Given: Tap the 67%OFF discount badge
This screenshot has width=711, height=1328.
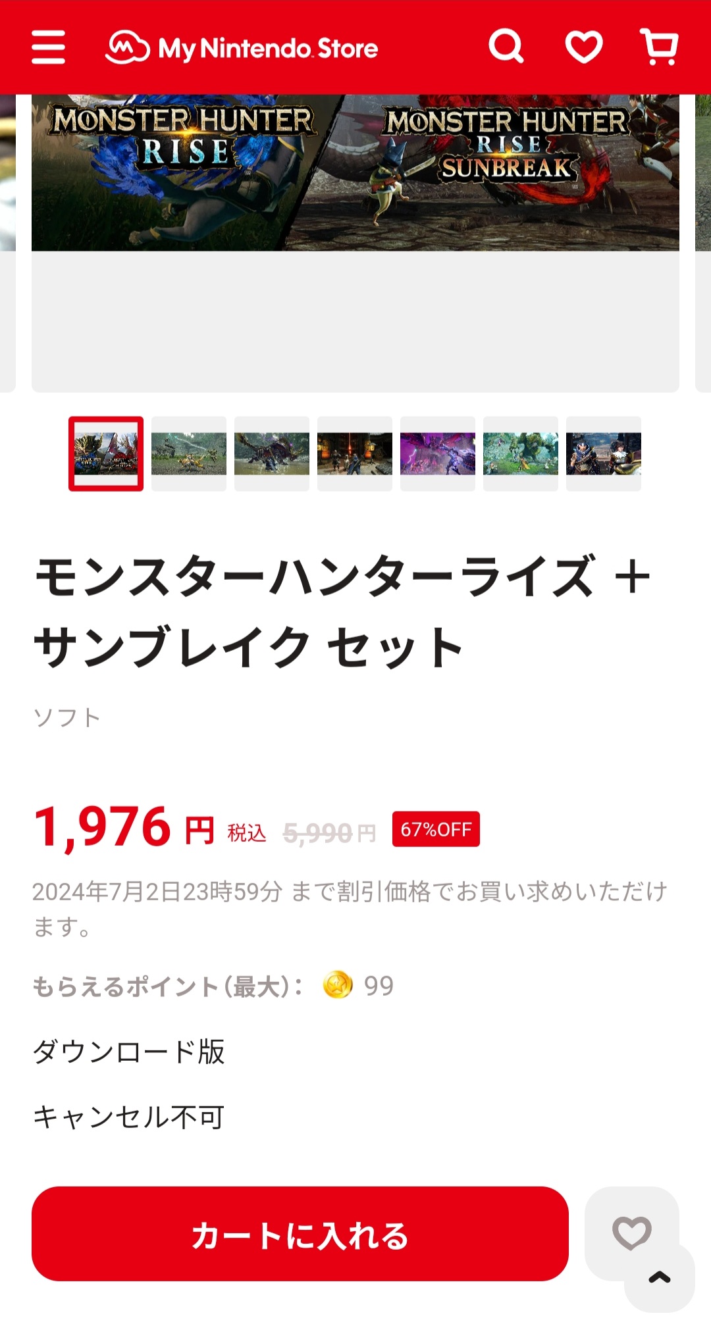Looking at the screenshot, I should pyautogui.click(x=436, y=829).
